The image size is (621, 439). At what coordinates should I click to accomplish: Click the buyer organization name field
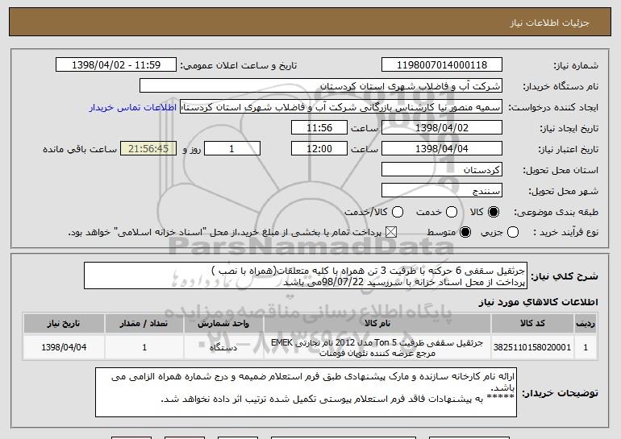coord(321,86)
